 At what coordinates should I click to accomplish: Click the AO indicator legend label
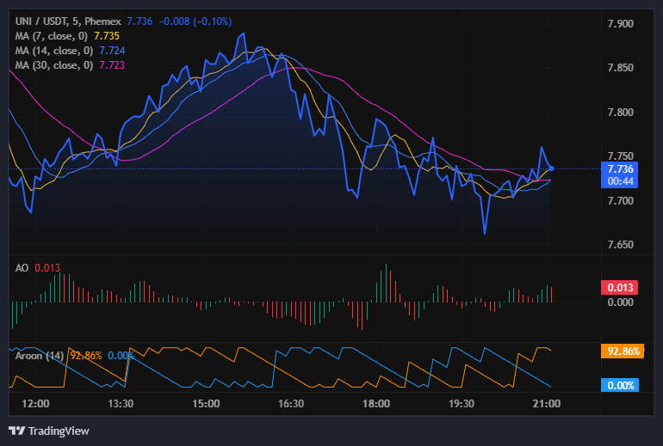click(22, 268)
